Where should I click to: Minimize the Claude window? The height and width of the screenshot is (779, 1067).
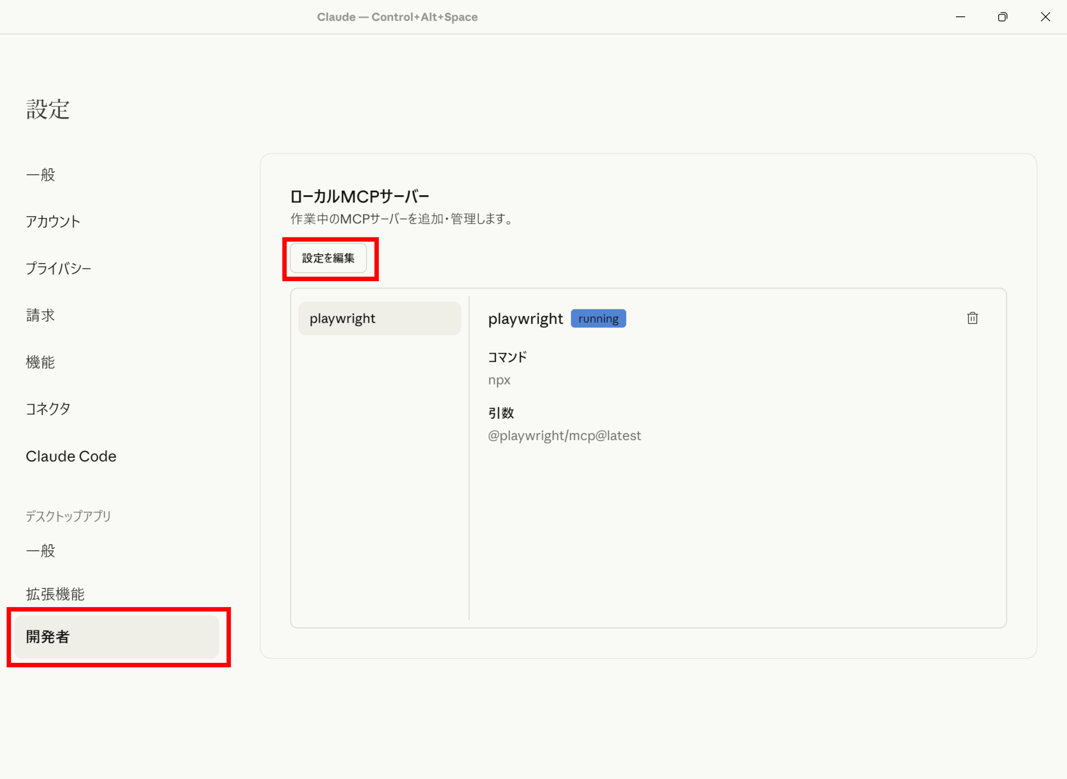tap(960, 17)
